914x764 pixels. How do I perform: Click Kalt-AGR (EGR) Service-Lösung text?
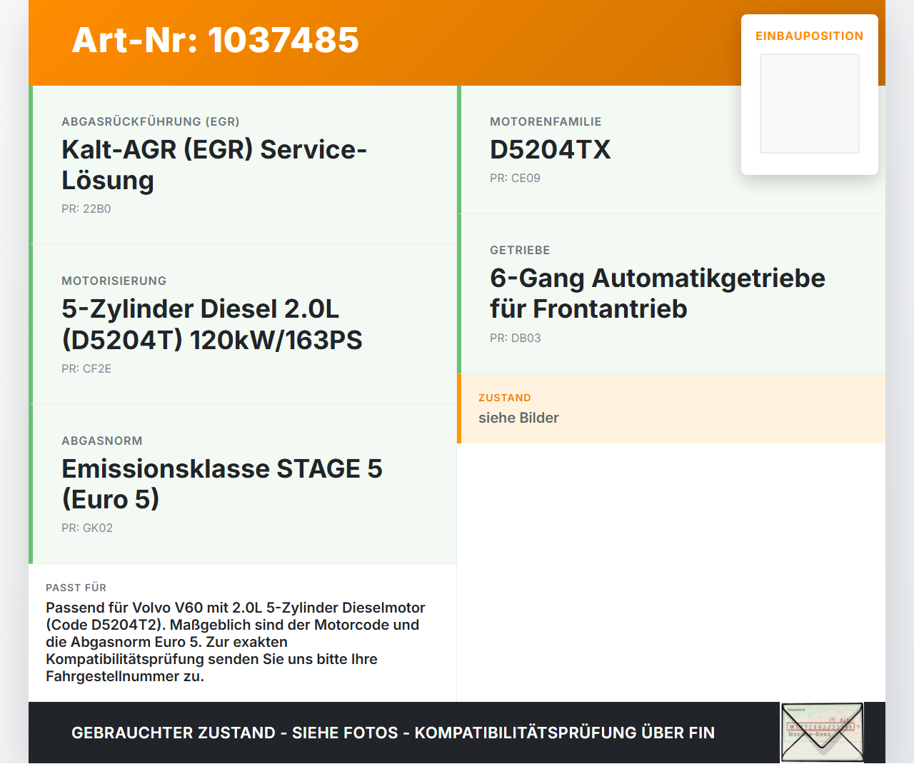pos(214,165)
